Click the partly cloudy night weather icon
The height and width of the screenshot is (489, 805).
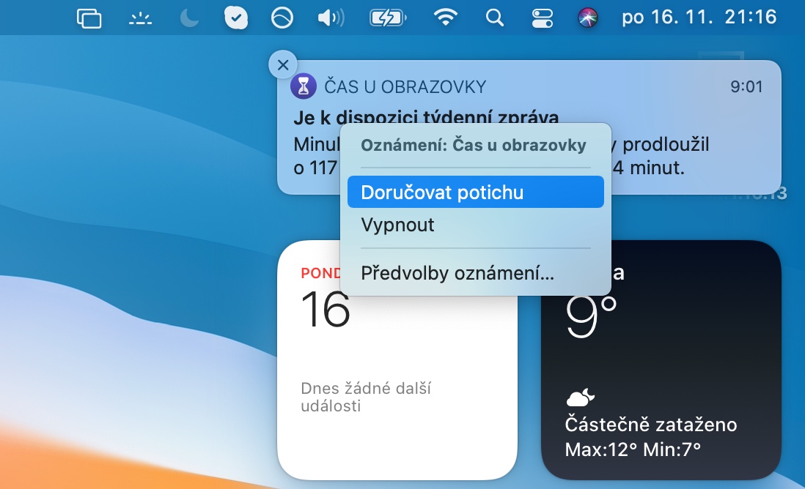pyautogui.click(x=580, y=397)
